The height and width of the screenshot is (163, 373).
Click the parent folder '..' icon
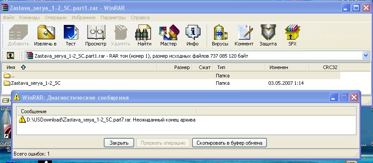pyautogui.click(x=7, y=76)
